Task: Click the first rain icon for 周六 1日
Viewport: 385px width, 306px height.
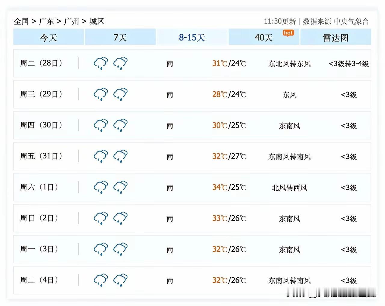Action: tap(101, 187)
